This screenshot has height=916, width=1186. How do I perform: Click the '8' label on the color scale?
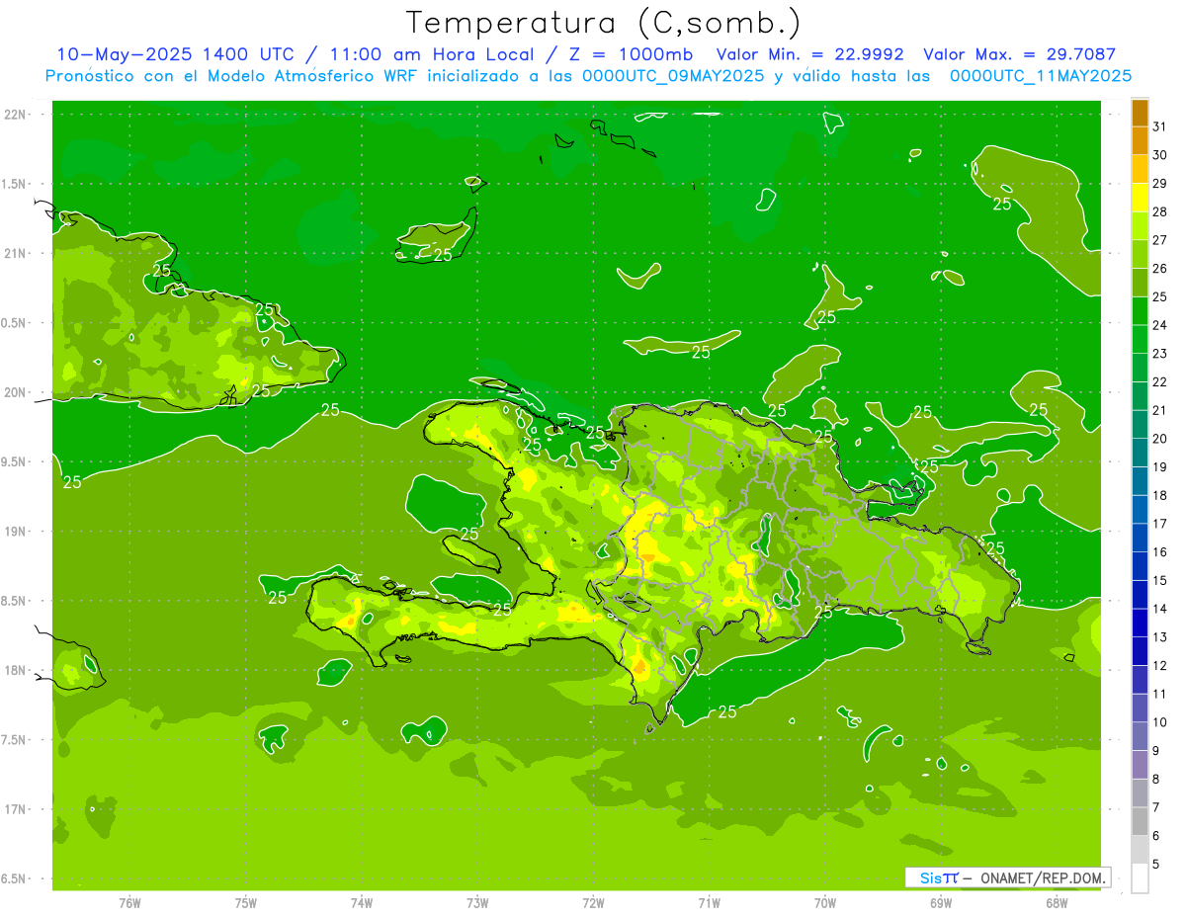click(x=1156, y=780)
